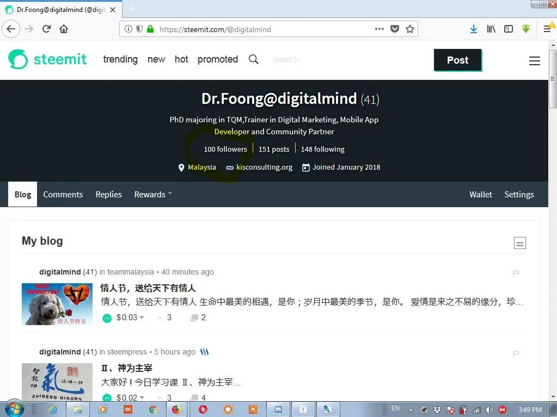Open the Valentine dog post thumbnail
The image size is (557, 417).
click(57, 304)
